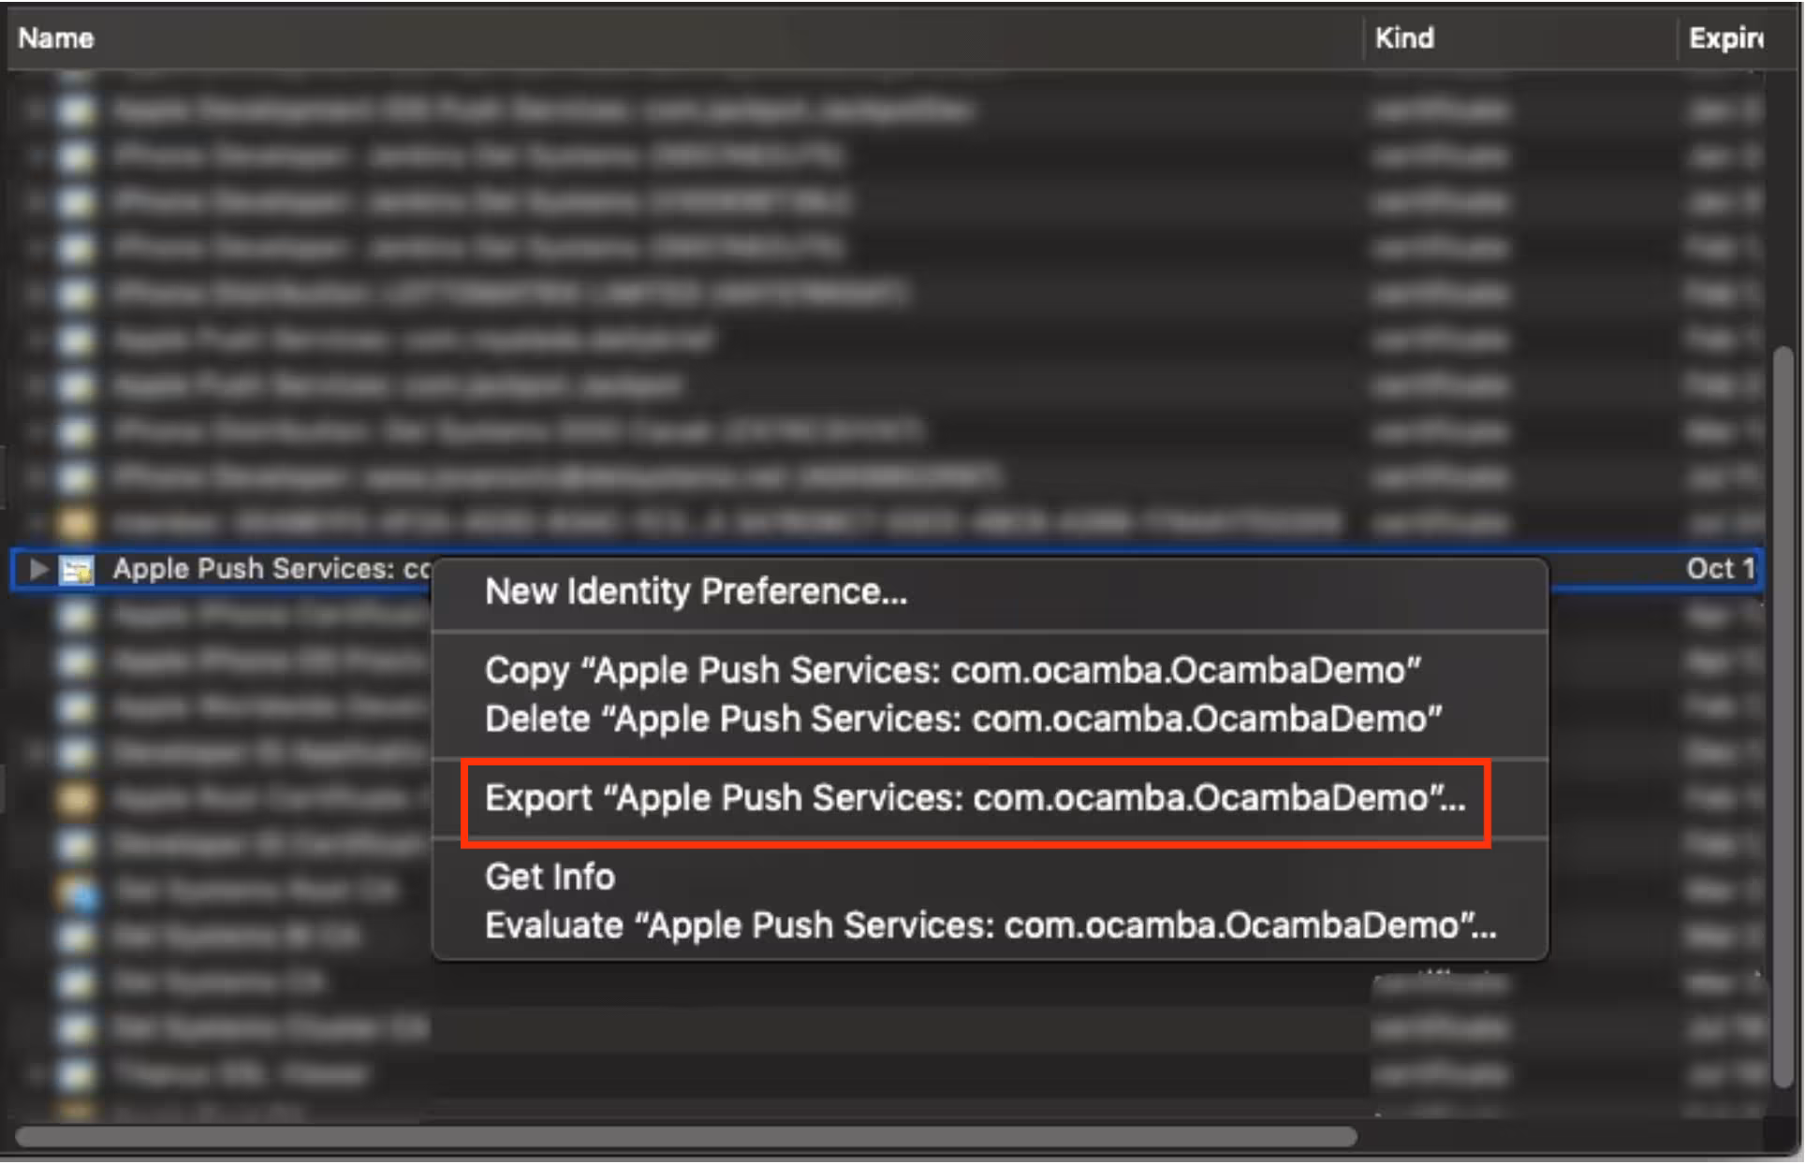Select Copy "Apple Push Services" menu item
This screenshot has height=1164, width=1805.
[952, 670]
